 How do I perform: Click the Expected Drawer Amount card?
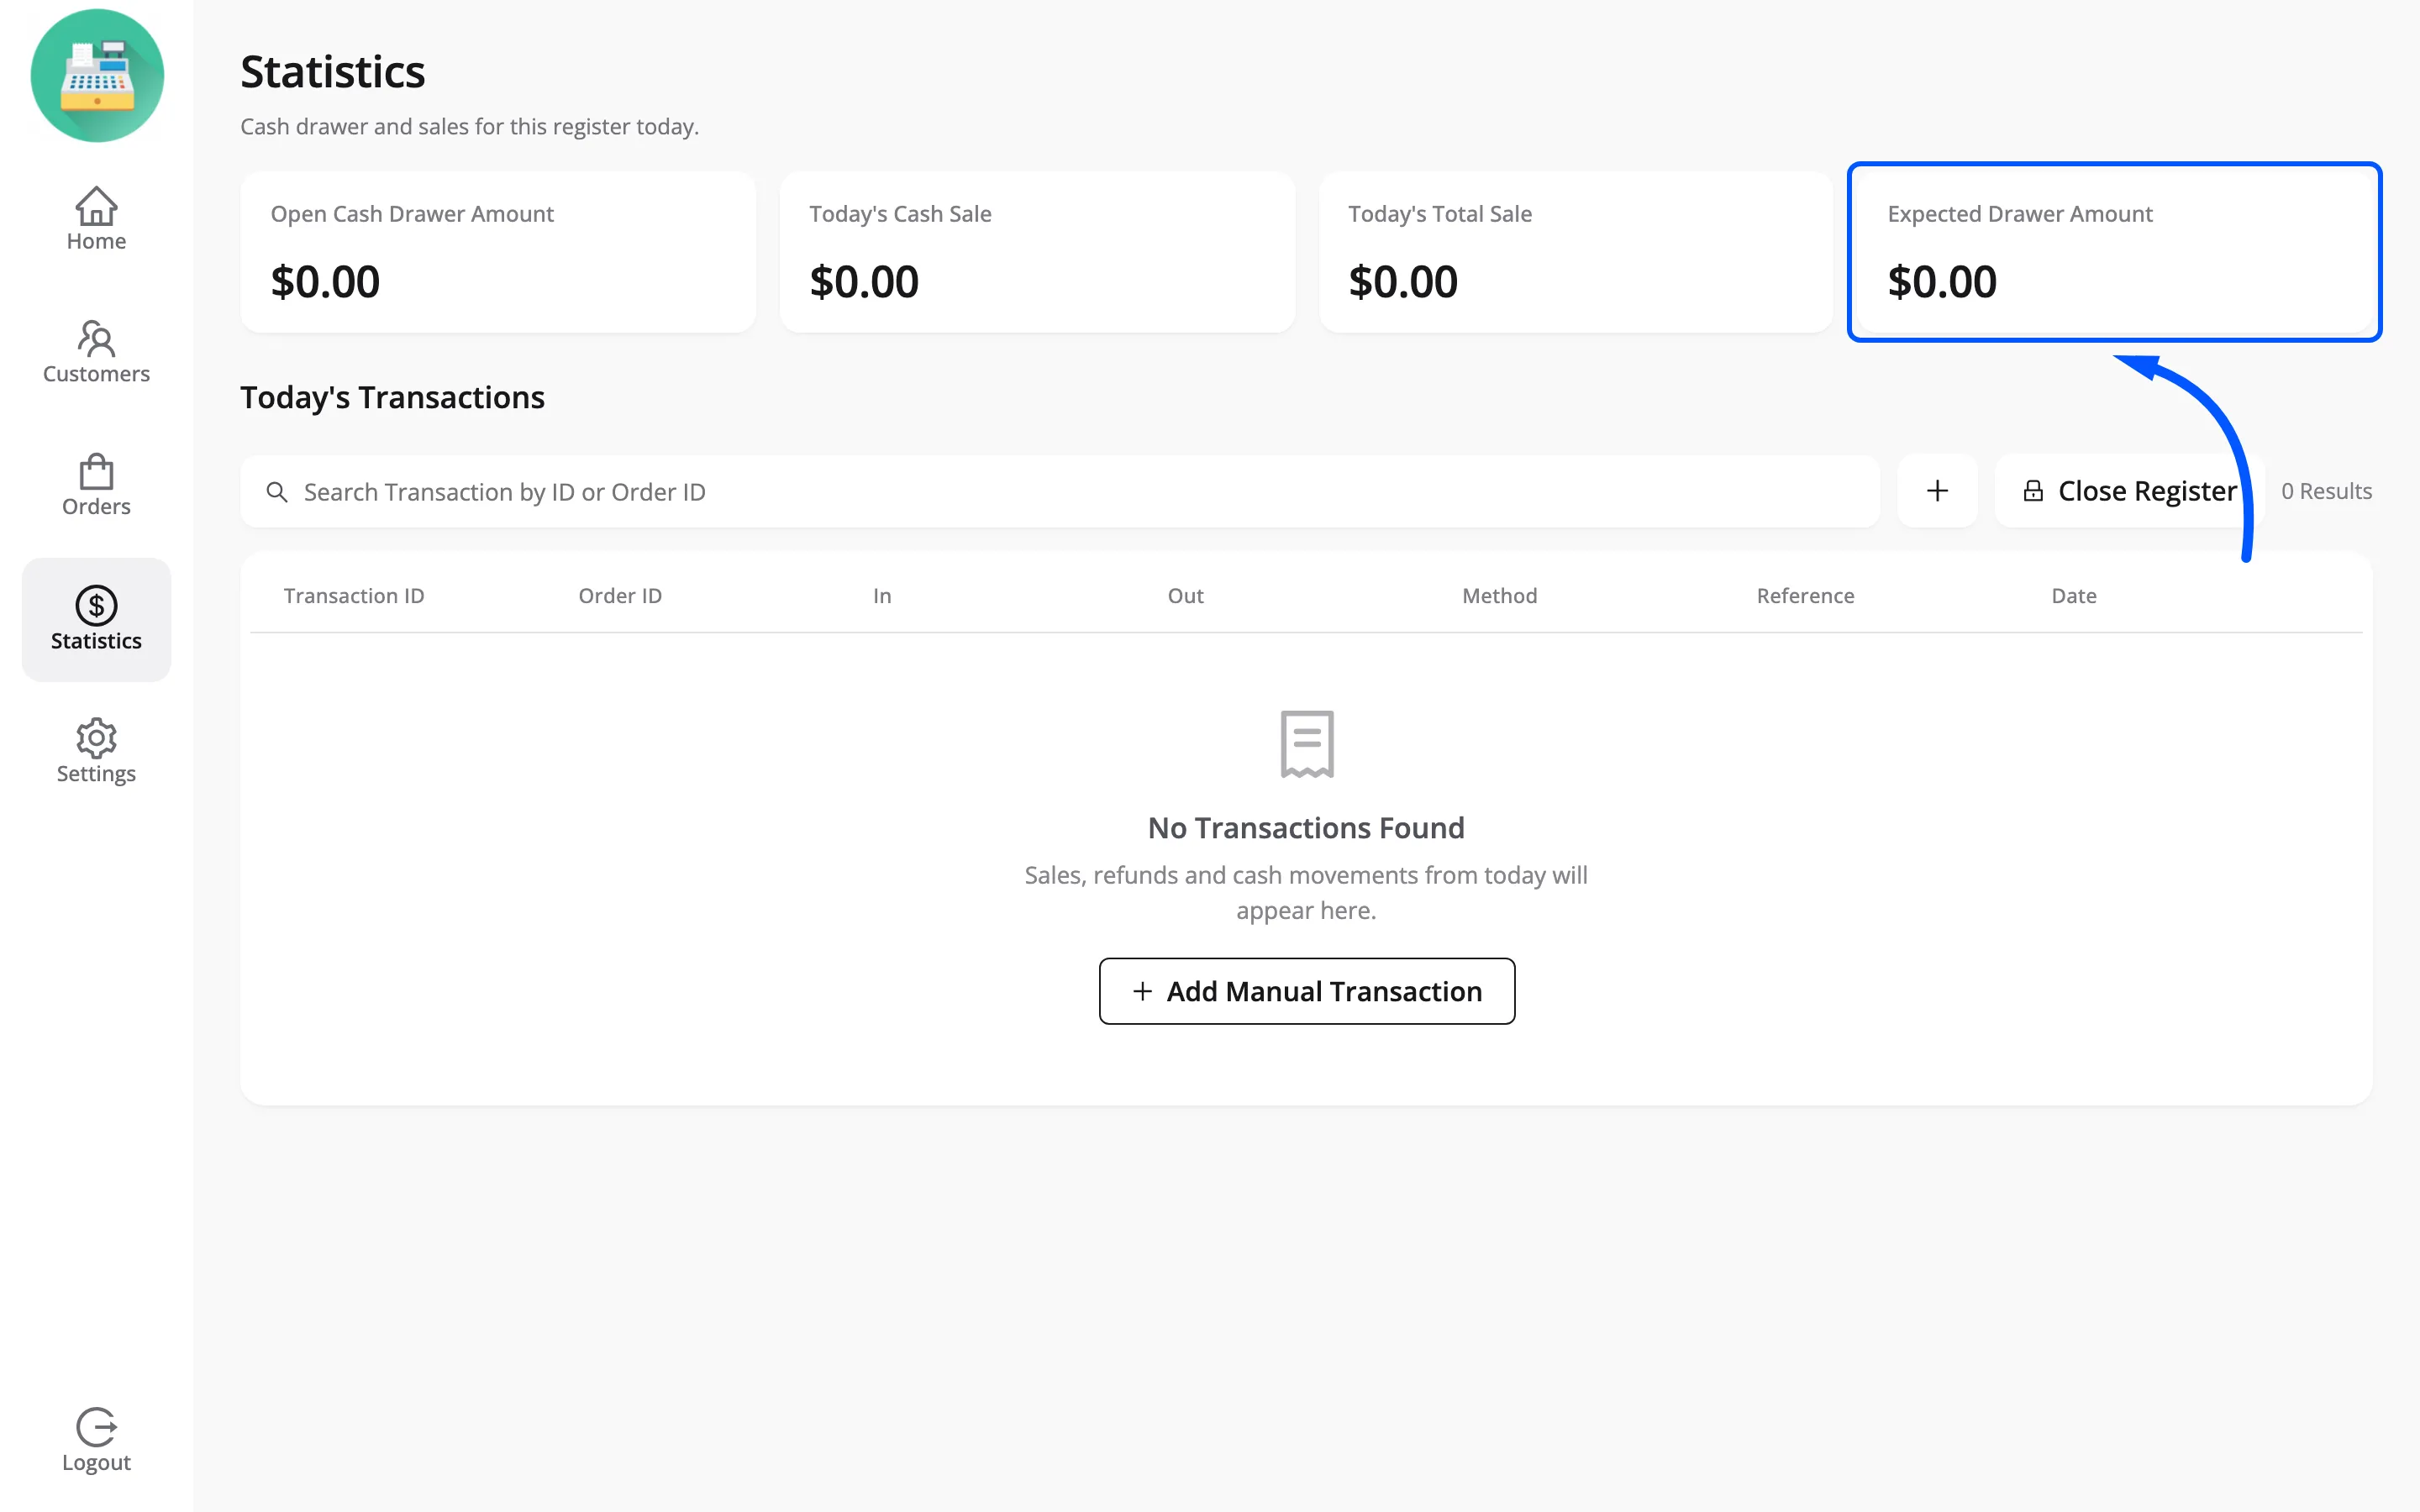[x=2115, y=252]
